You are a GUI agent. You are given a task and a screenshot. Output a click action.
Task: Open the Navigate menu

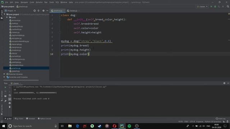[24, 3]
